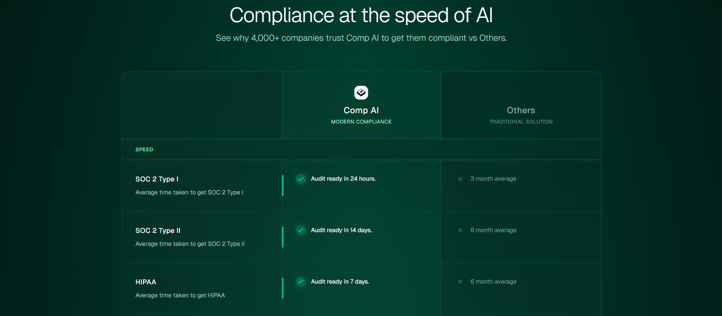Click the 'Others' column title
This screenshot has width=722, height=316.
click(x=521, y=110)
